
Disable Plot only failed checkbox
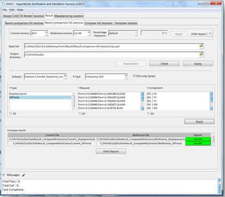(134, 76)
